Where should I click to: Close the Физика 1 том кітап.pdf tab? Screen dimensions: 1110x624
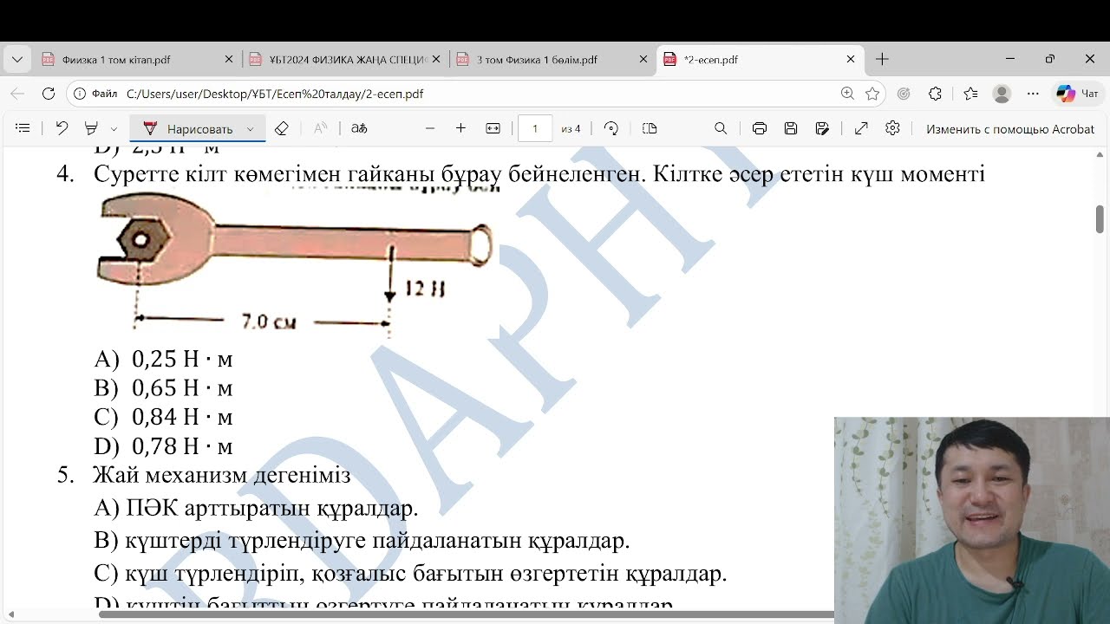(x=229, y=59)
